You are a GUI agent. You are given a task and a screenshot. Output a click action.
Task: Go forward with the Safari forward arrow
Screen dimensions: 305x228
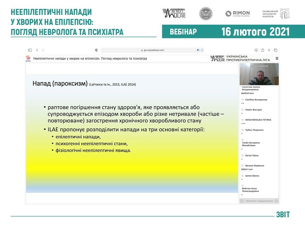(x=43, y=50)
